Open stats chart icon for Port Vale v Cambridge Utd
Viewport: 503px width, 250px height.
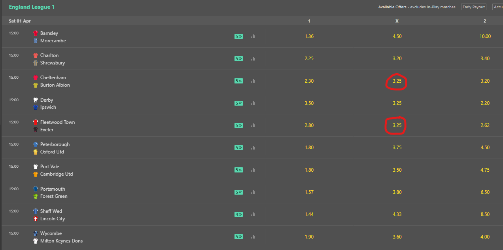pyautogui.click(x=253, y=170)
